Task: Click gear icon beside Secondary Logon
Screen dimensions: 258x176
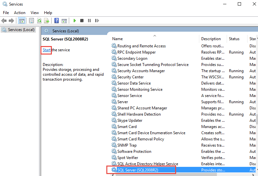Action: coord(114,58)
